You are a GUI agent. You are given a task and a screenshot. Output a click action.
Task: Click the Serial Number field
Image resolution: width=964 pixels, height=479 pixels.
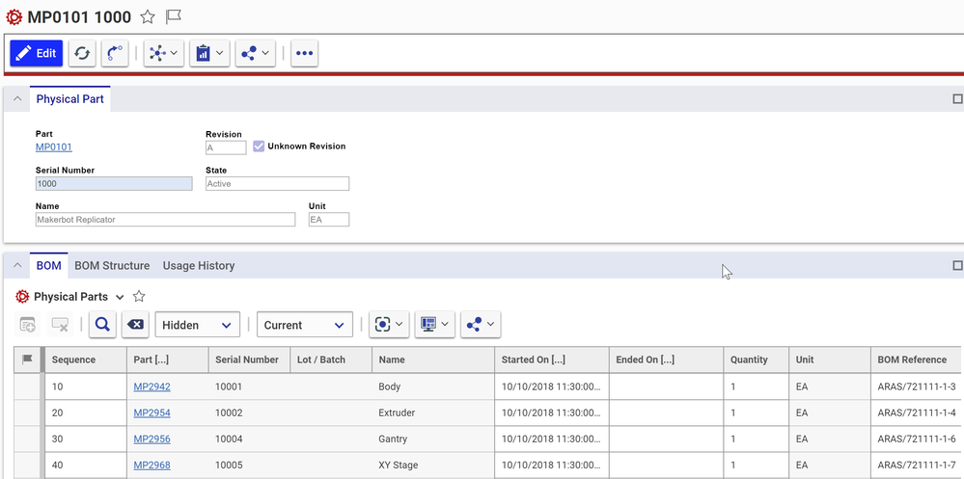(x=113, y=183)
